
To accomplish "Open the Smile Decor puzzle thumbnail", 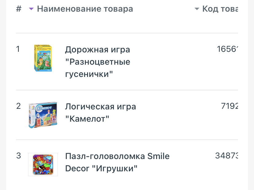I will pos(43,165).
